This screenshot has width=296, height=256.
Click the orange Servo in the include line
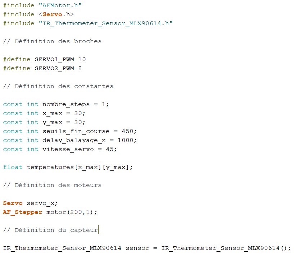tap(52, 14)
